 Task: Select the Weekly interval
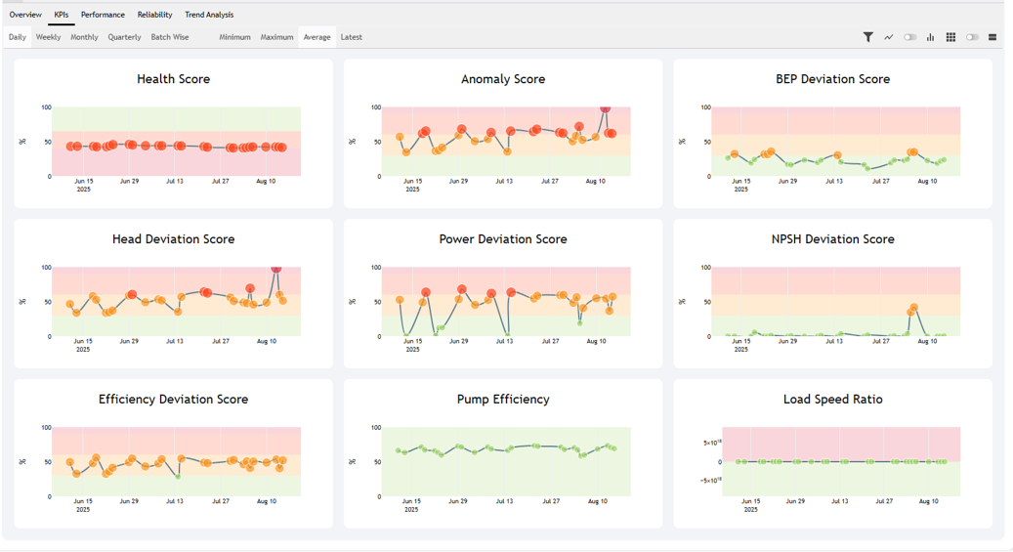point(48,37)
